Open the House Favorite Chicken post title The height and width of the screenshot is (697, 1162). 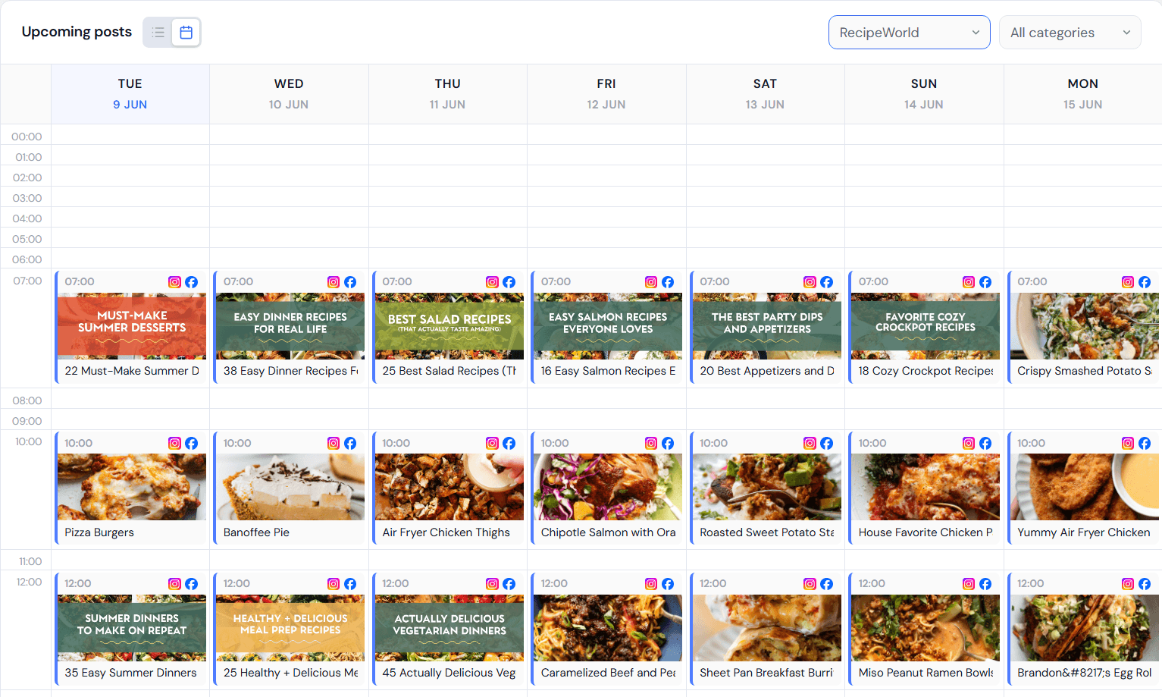coord(926,532)
